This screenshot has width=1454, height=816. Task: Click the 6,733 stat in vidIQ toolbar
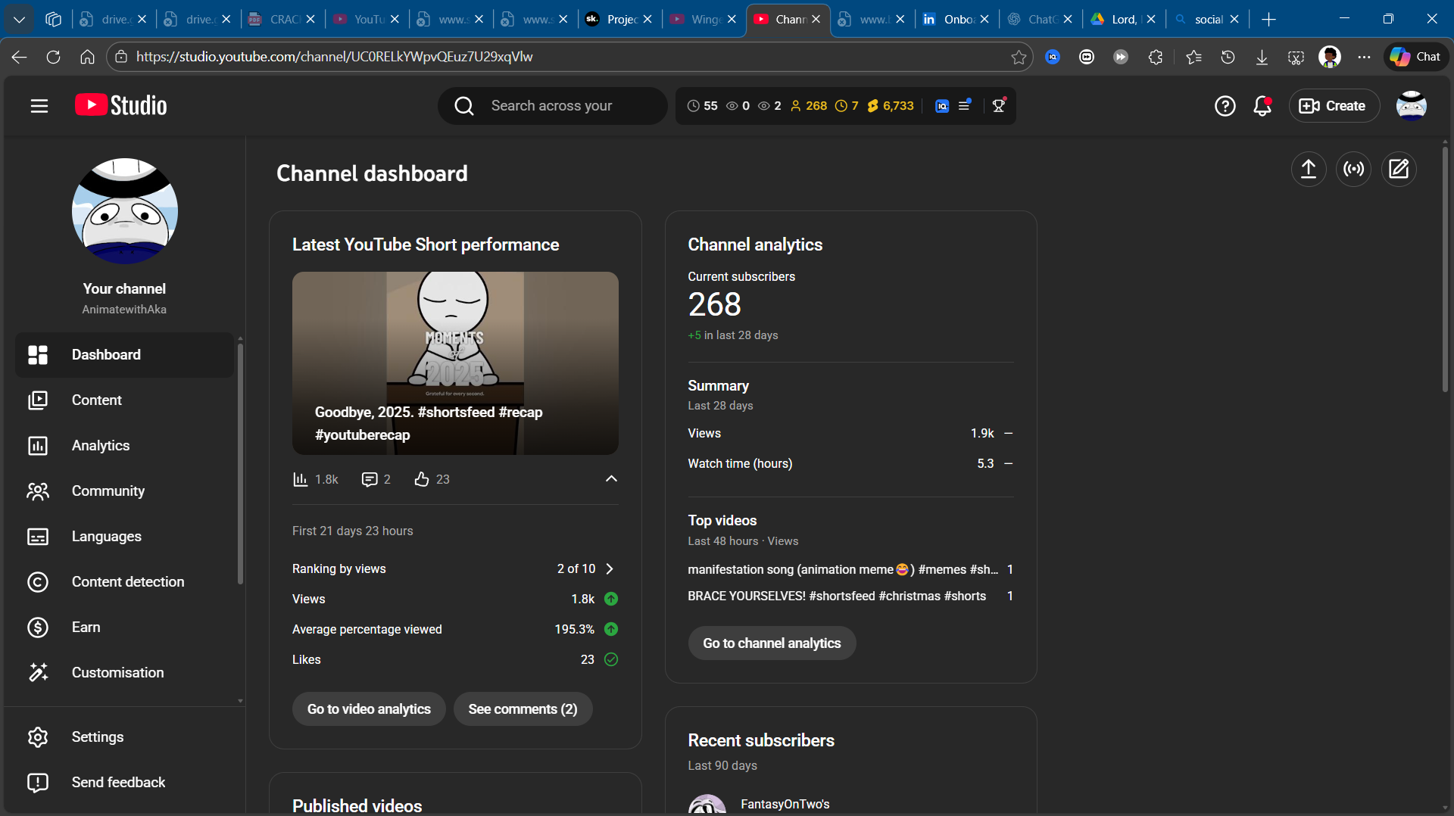[891, 106]
